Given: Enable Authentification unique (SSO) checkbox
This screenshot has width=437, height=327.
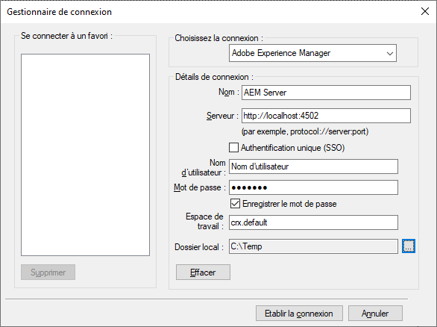Looking at the screenshot, I should 233,148.
